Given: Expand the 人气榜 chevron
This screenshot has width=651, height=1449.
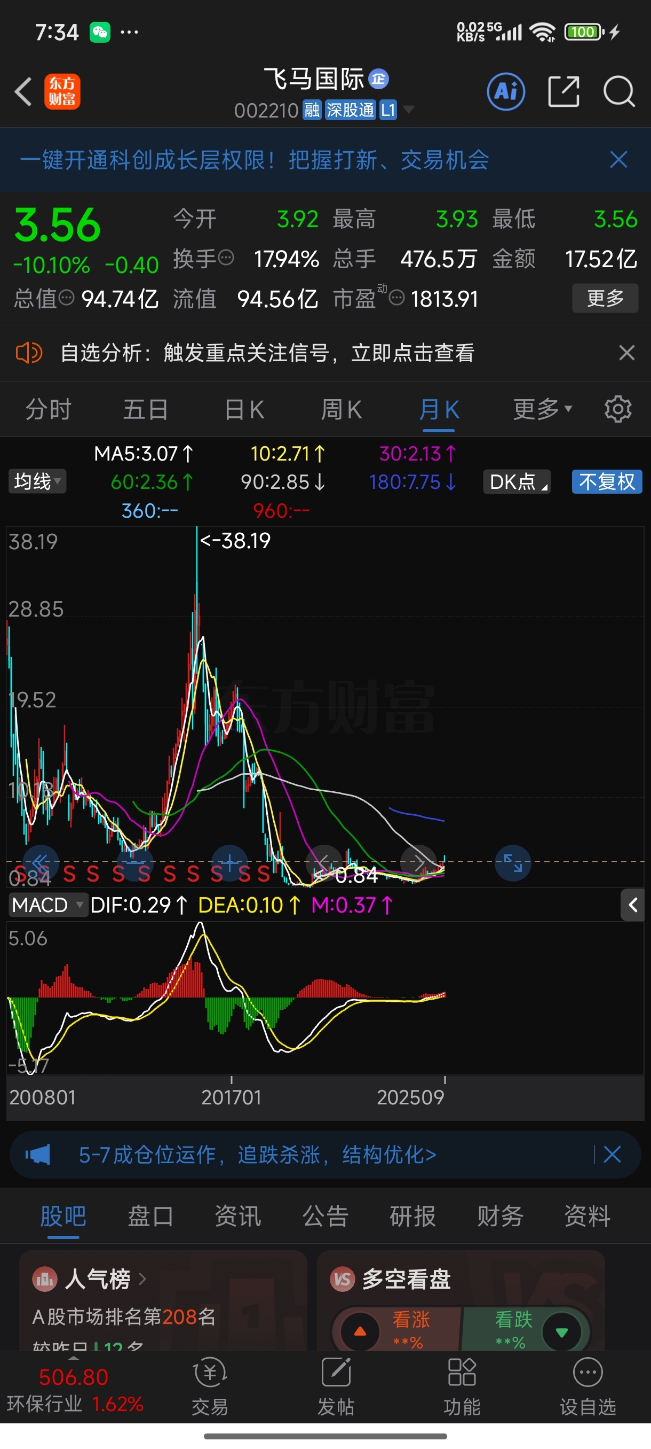Looking at the screenshot, I should click(x=142, y=1280).
